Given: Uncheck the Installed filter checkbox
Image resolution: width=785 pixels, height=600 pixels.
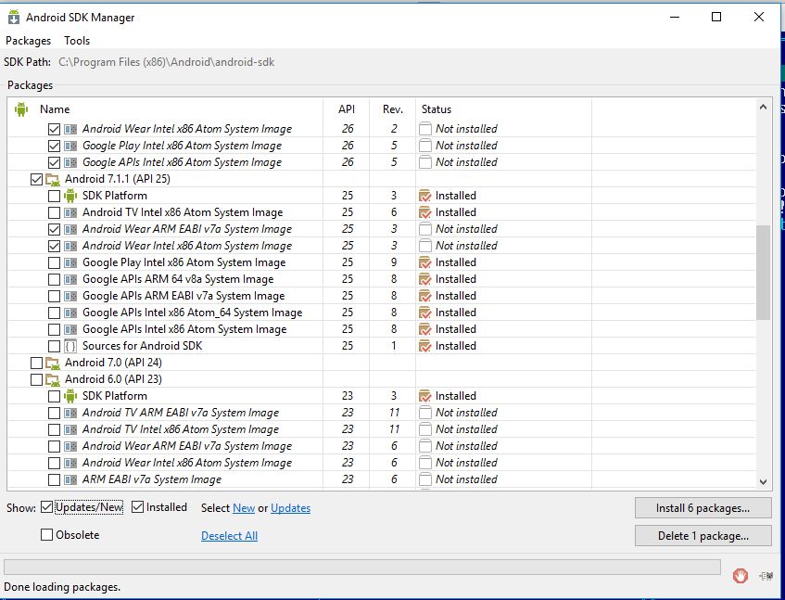Looking at the screenshot, I should click(x=138, y=507).
